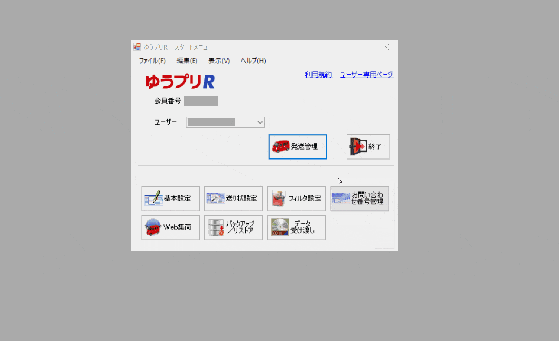The width and height of the screenshot is (559, 341).
Task: Click the exit door icon on 終了
Action: coord(358,147)
